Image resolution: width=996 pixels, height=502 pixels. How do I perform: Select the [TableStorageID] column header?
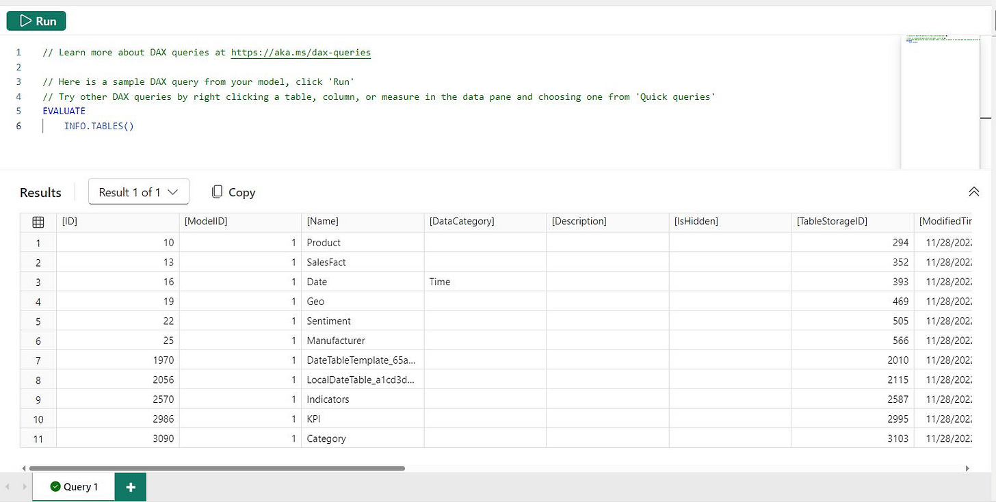[x=852, y=222]
